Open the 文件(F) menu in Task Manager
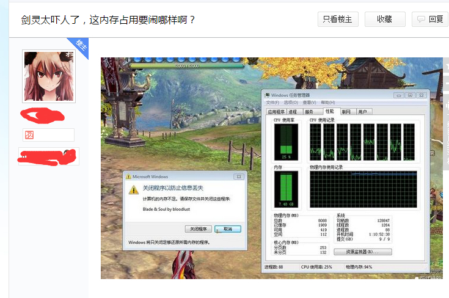Screen dimensions: 449x298 tap(272, 103)
